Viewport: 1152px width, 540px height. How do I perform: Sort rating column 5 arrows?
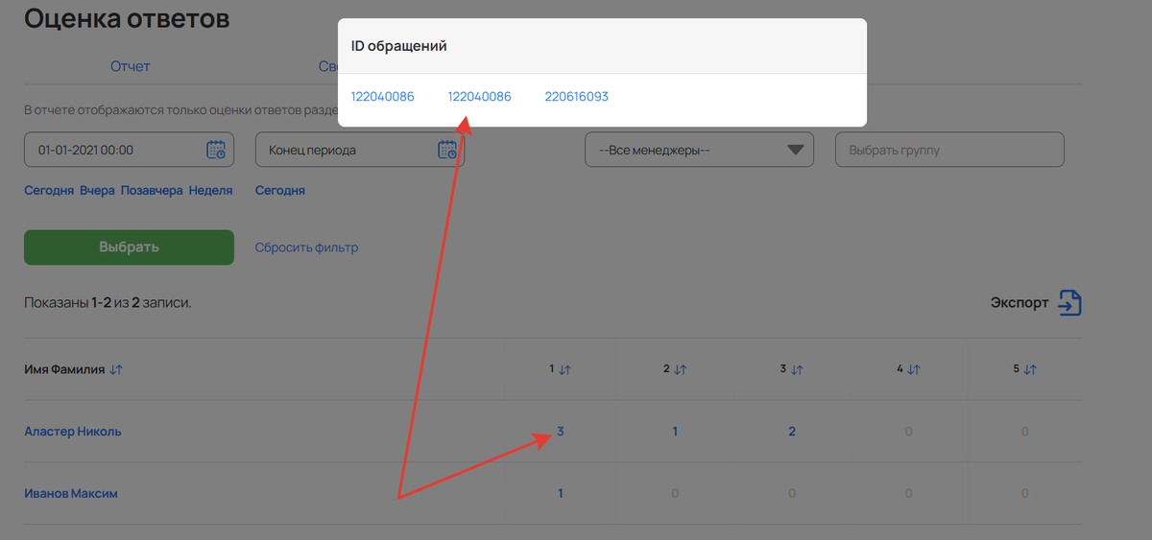click(x=1030, y=369)
